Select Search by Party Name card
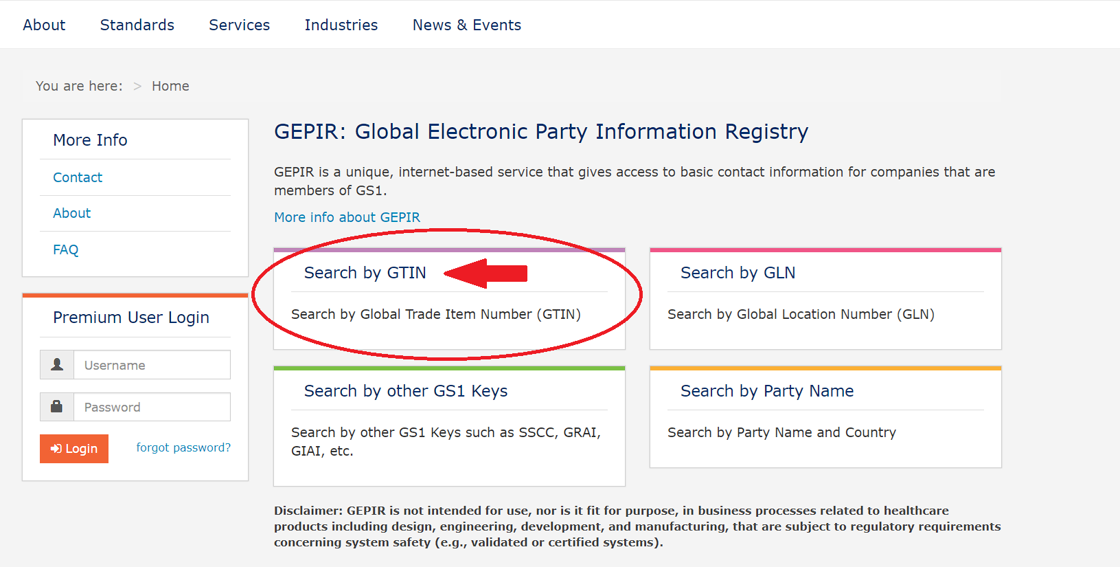The image size is (1120, 567). 767,391
